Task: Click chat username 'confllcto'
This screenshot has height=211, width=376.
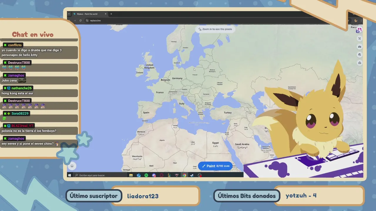Action: tap(15, 45)
